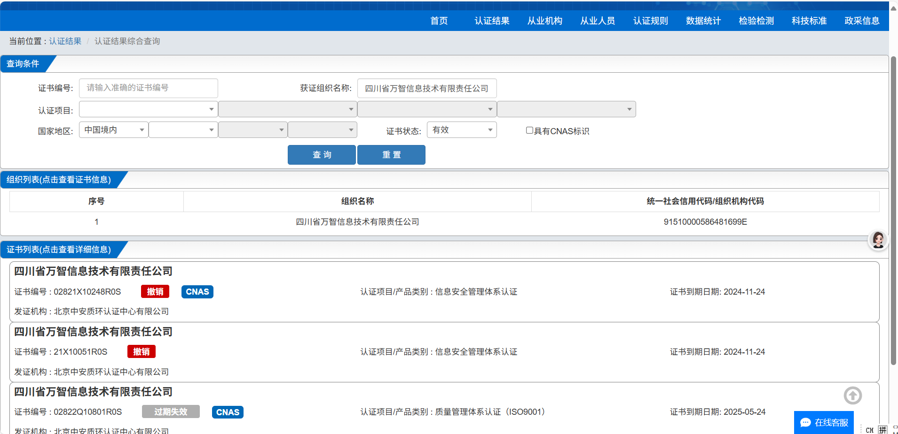Image resolution: width=898 pixels, height=434 pixels.
Task: Click the CNAS badge on certificate 02821X10248R0S
Action: 197,292
